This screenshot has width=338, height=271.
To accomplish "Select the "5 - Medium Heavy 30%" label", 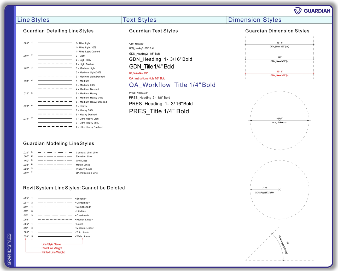I will click(90, 98).
